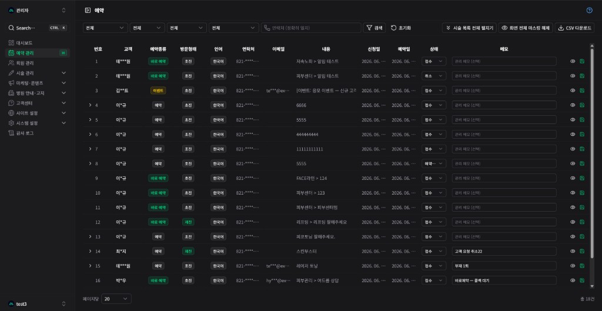Expand 시술 관리 menu
The image size is (602, 311).
point(37,73)
